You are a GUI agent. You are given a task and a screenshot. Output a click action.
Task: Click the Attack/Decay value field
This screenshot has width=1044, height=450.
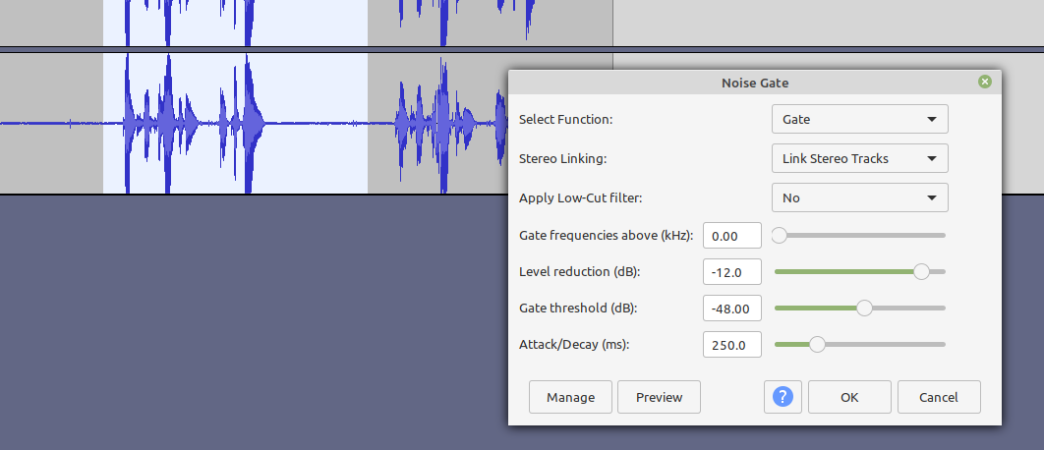732,345
